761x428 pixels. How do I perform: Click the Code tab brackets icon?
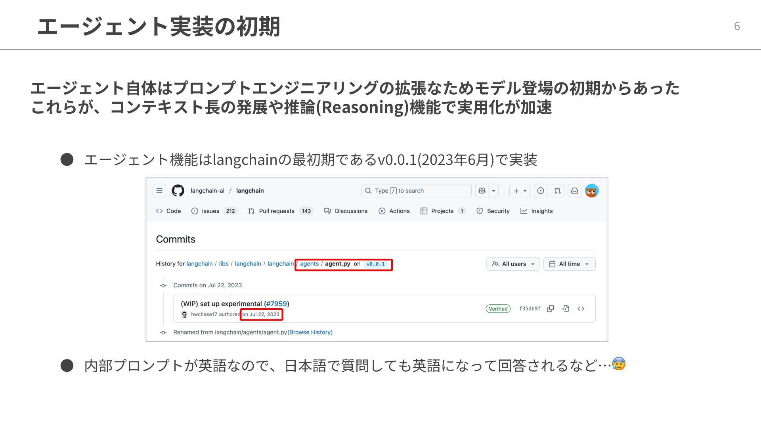[x=159, y=211]
